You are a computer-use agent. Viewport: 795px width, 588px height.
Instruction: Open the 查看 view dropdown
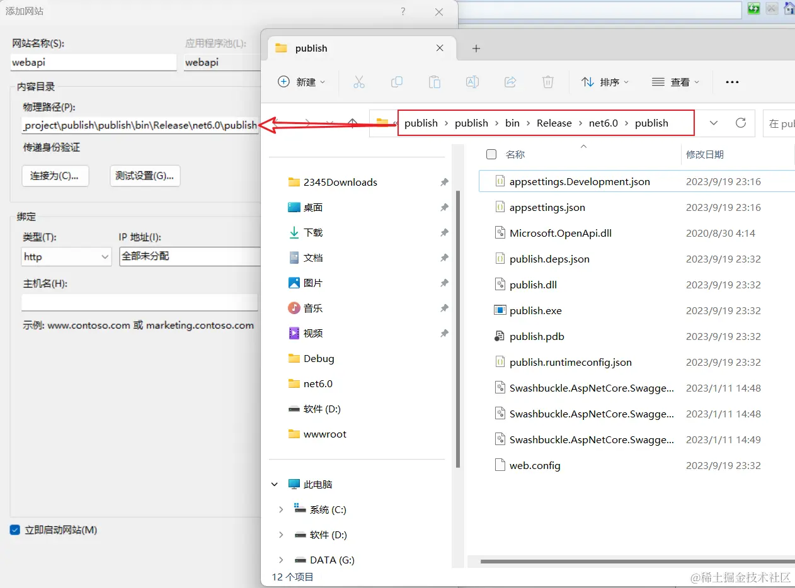tap(675, 82)
